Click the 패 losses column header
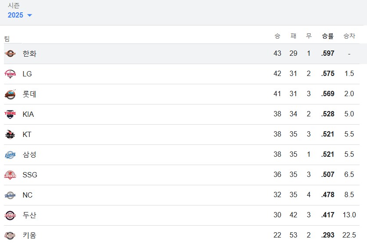 pos(293,36)
